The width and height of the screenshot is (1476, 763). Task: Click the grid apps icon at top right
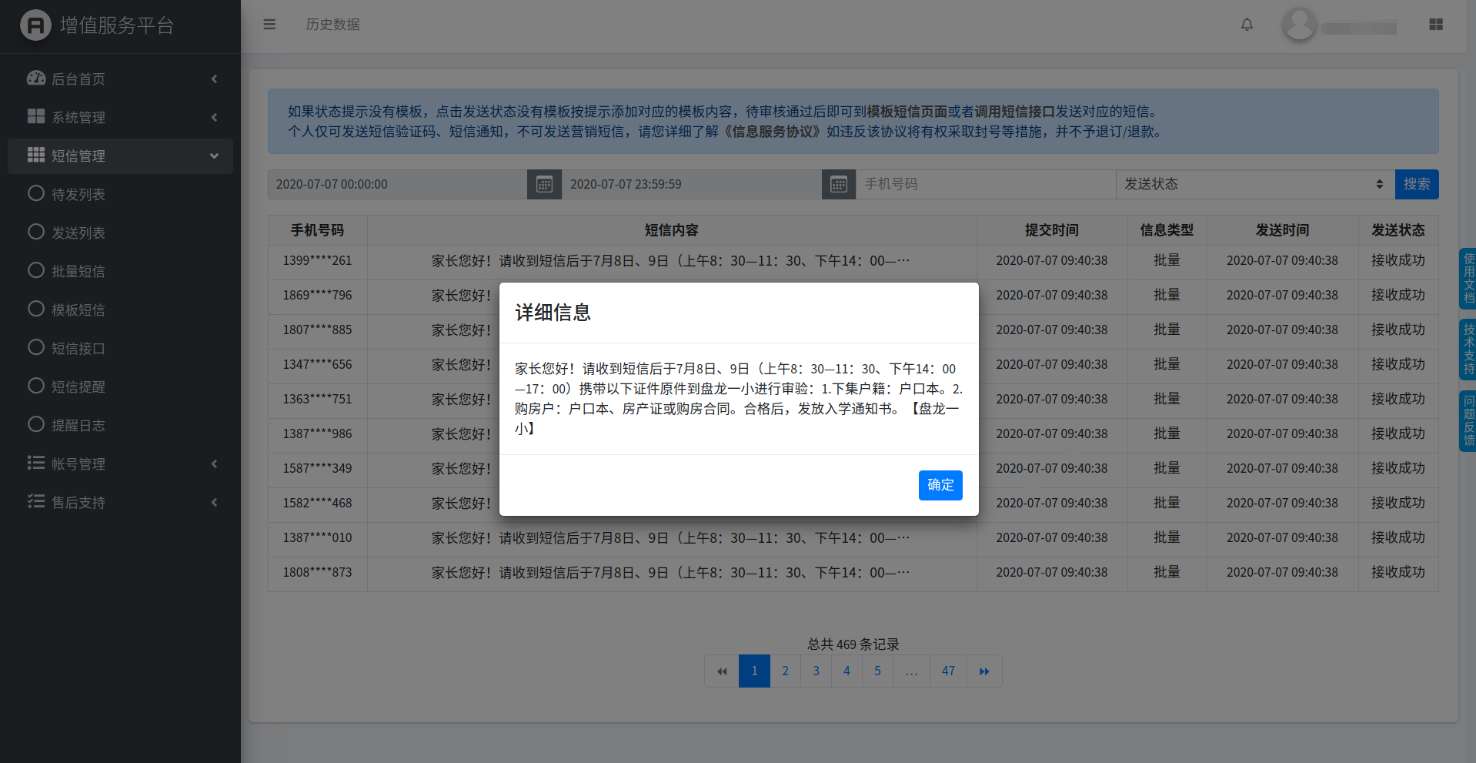tap(1436, 25)
